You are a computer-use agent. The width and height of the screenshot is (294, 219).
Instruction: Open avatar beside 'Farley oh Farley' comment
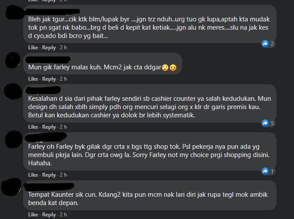[14, 140]
